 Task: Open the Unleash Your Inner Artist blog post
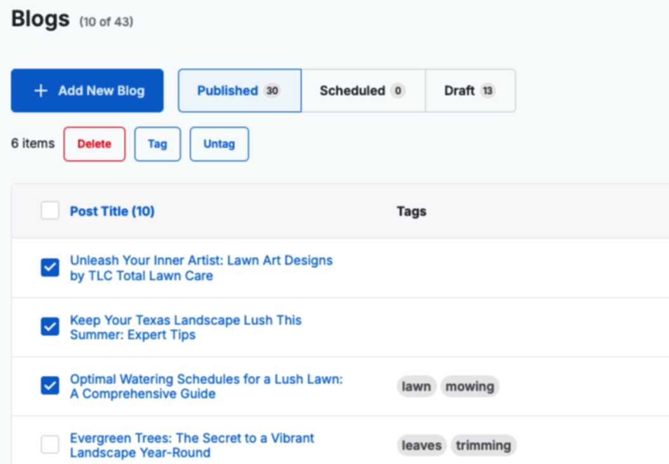click(201, 268)
